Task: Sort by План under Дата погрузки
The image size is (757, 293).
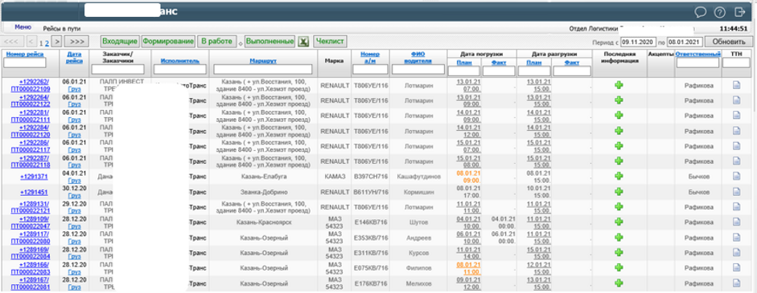Action: (464, 62)
